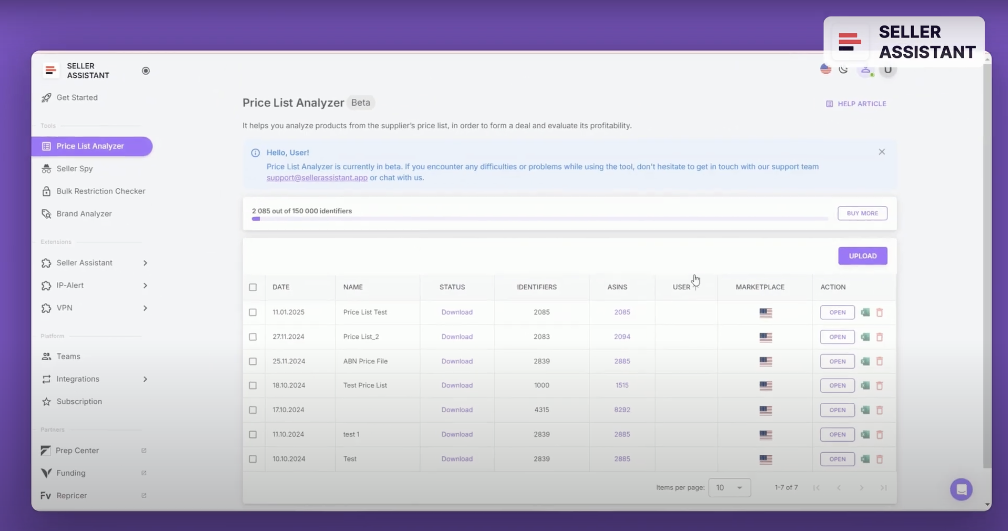The image size is (1008, 531).
Task: Open the US flag language selector
Action: click(x=825, y=69)
